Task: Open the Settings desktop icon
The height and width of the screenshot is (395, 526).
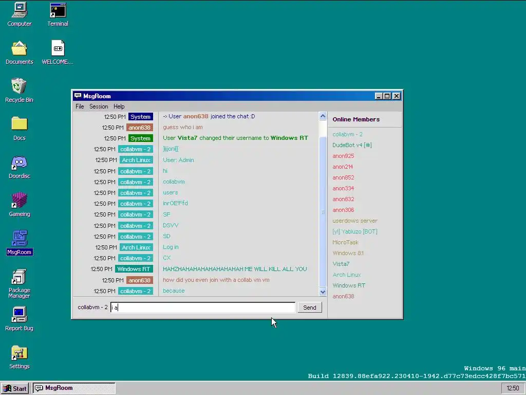Action: click(19, 357)
